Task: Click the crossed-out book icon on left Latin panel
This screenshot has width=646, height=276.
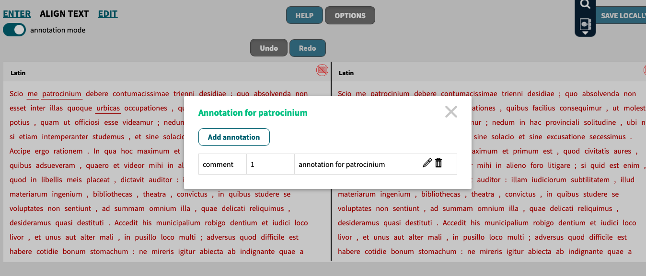Action: 322,70
